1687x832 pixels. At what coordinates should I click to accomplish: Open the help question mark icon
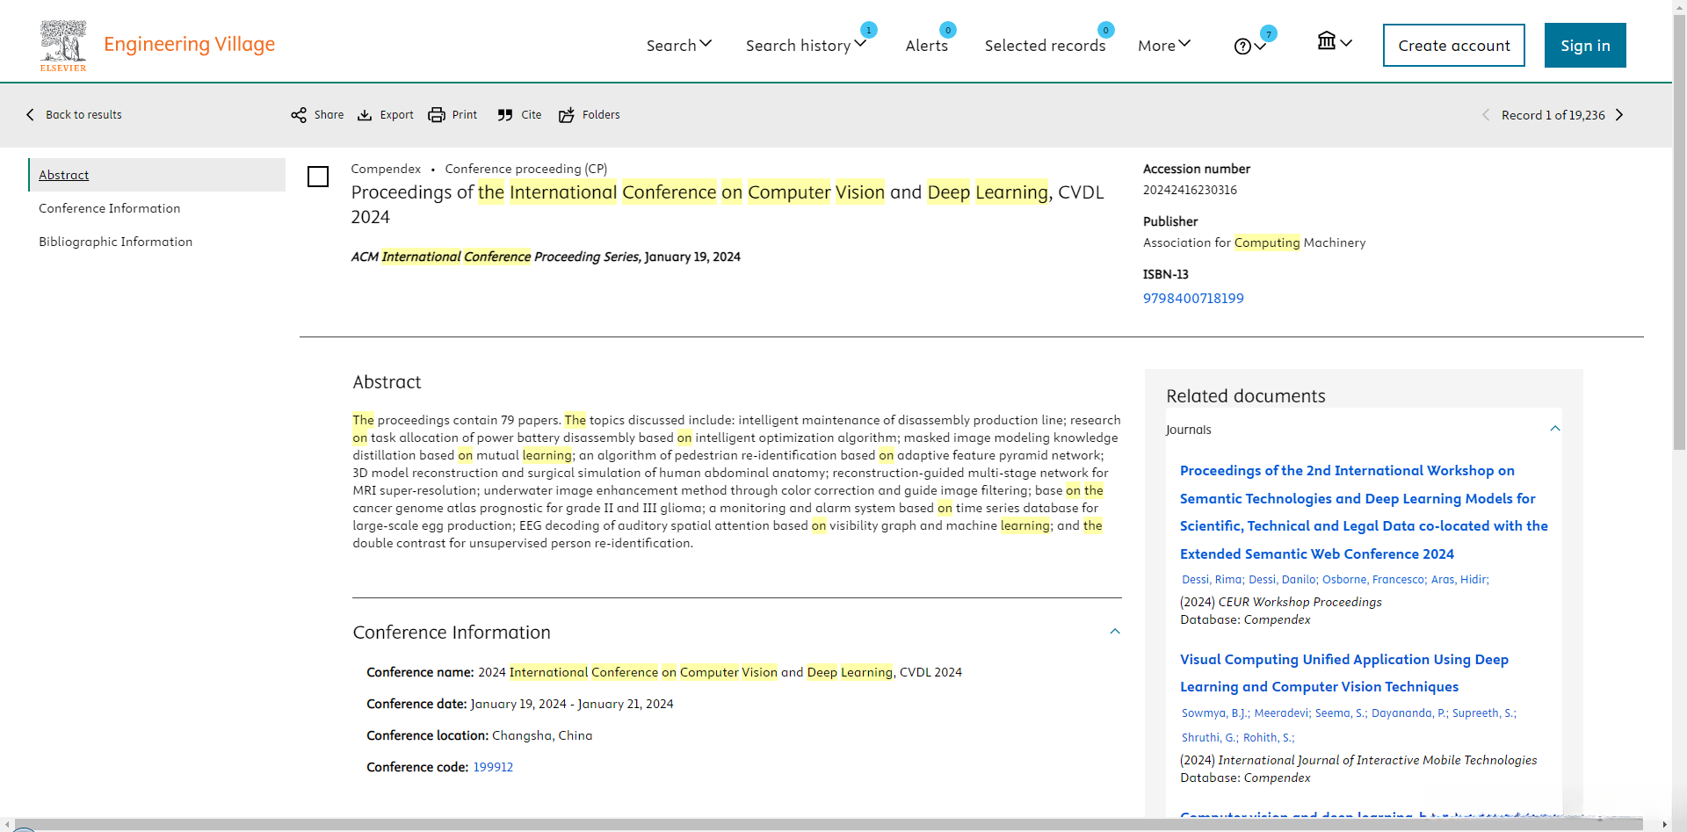(x=1242, y=47)
